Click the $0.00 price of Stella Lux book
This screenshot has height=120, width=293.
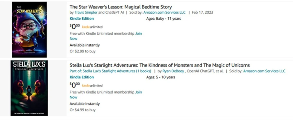pos(75,85)
